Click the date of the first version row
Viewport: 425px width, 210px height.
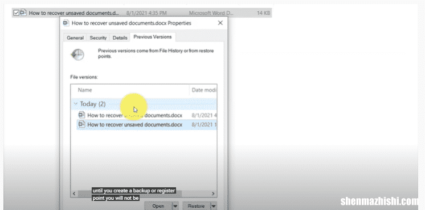click(204, 115)
